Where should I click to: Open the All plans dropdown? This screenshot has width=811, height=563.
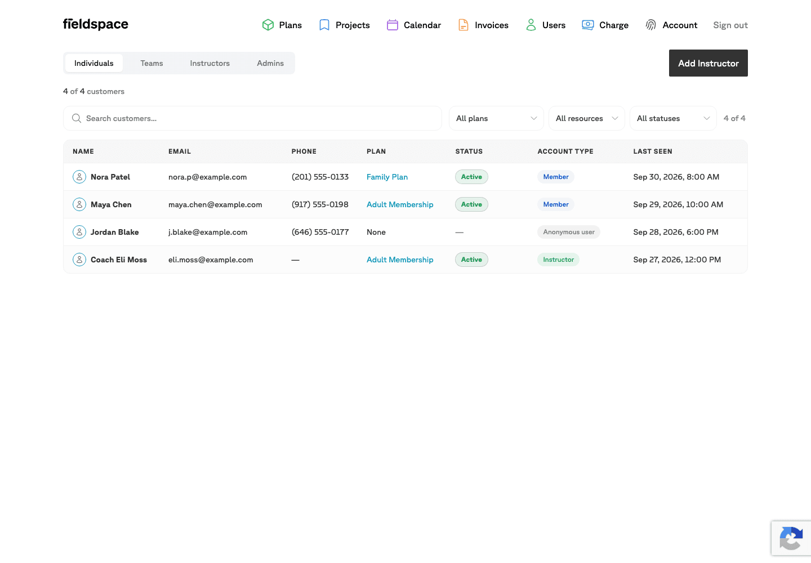496,118
